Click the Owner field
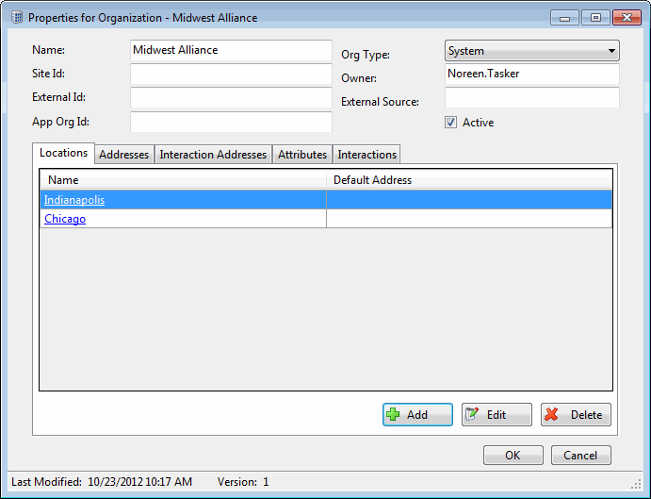The width and height of the screenshot is (651, 499). pyautogui.click(x=531, y=75)
